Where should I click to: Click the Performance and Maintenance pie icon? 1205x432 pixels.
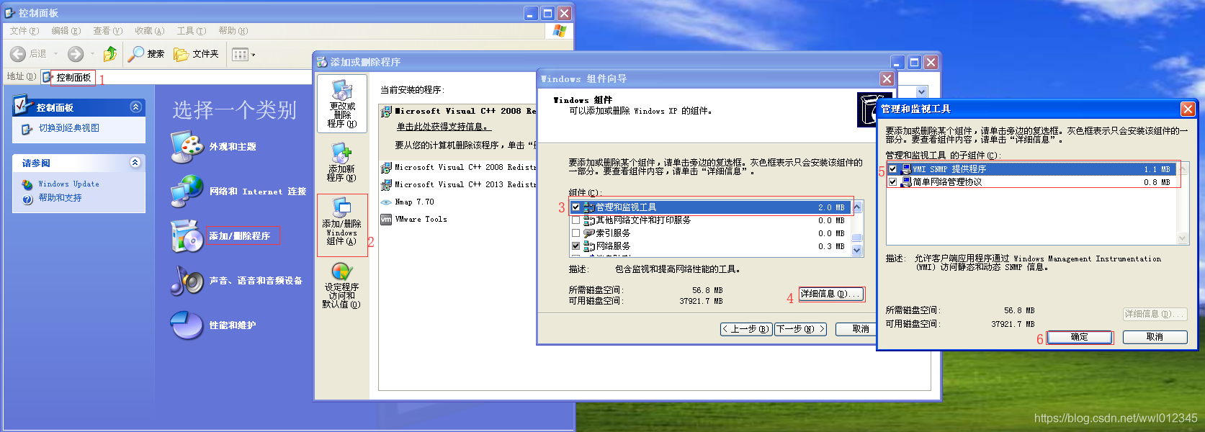click(x=187, y=325)
